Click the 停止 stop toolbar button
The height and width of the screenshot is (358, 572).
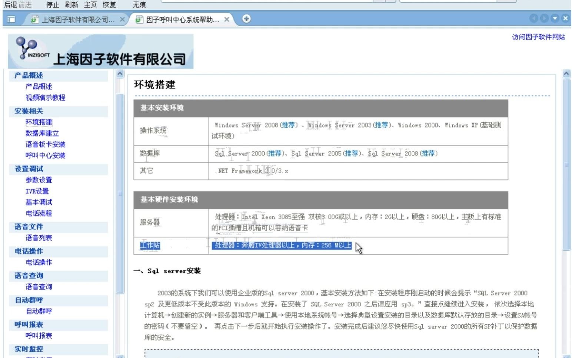click(x=53, y=5)
